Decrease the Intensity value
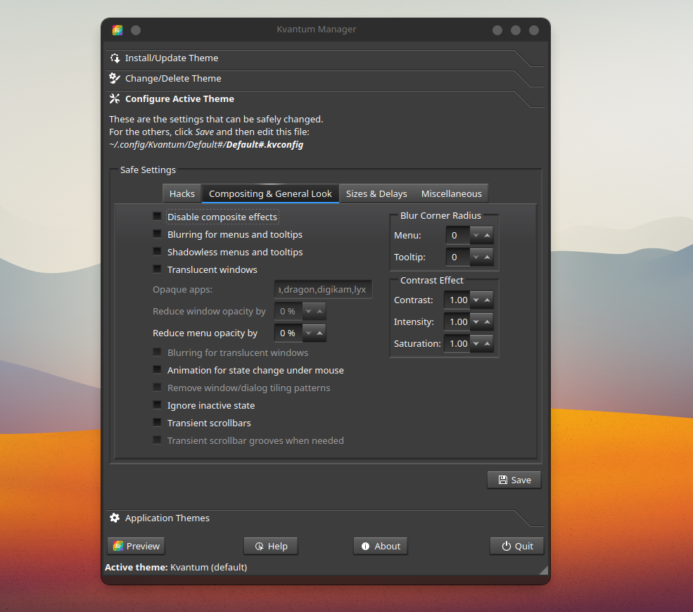 (476, 321)
